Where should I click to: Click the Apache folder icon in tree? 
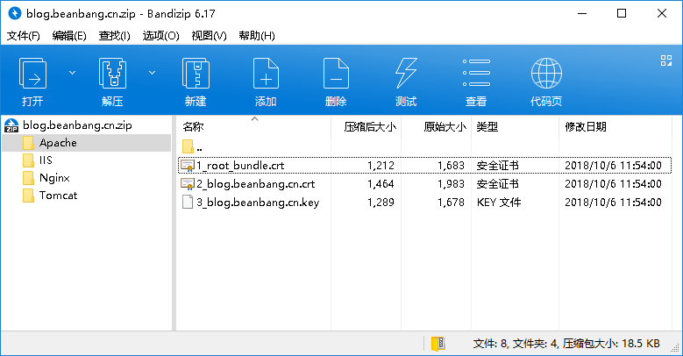tap(28, 143)
